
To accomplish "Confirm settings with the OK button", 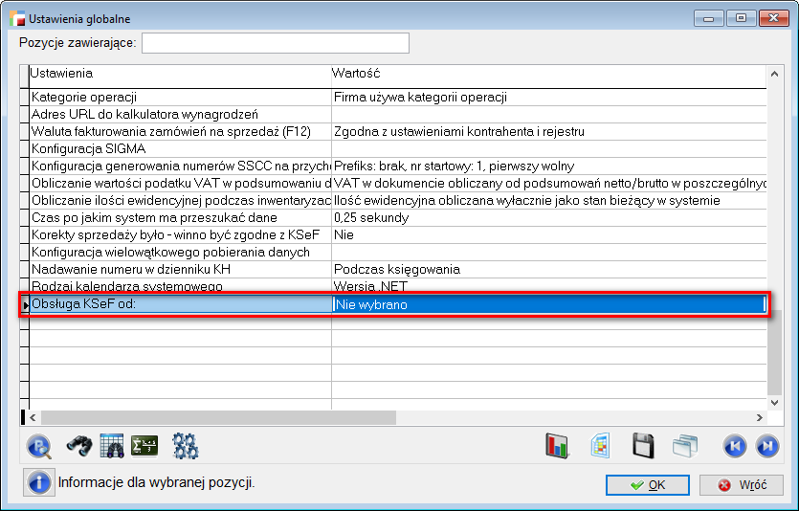I will (x=648, y=485).
